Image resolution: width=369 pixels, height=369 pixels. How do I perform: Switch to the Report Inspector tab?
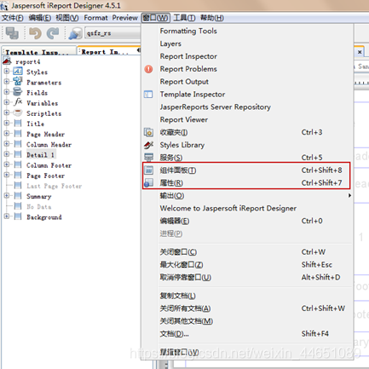coord(108,52)
